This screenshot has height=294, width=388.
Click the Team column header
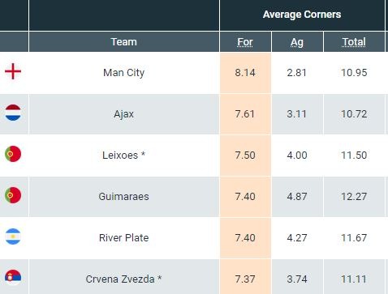point(123,42)
